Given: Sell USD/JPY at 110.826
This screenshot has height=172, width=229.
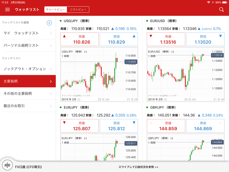Looking at the screenshot, I should tap(79, 39).
